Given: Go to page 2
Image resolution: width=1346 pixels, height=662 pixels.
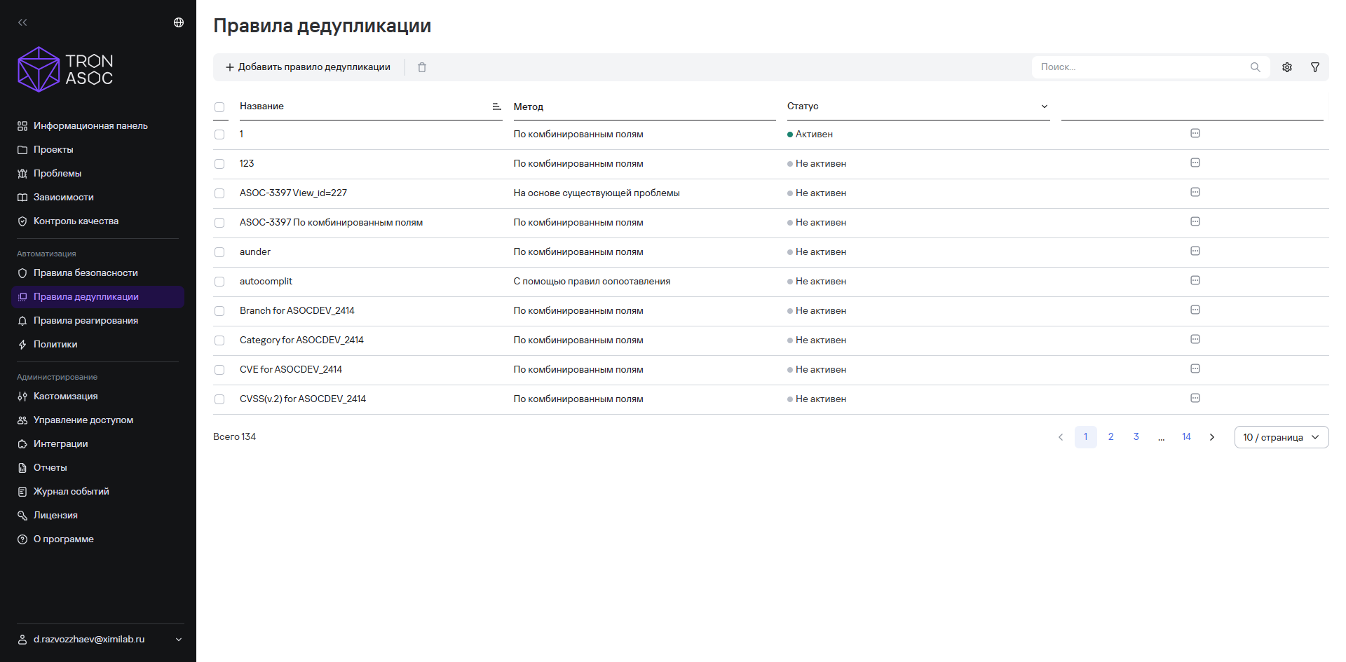Looking at the screenshot, I should [1111, 437].
